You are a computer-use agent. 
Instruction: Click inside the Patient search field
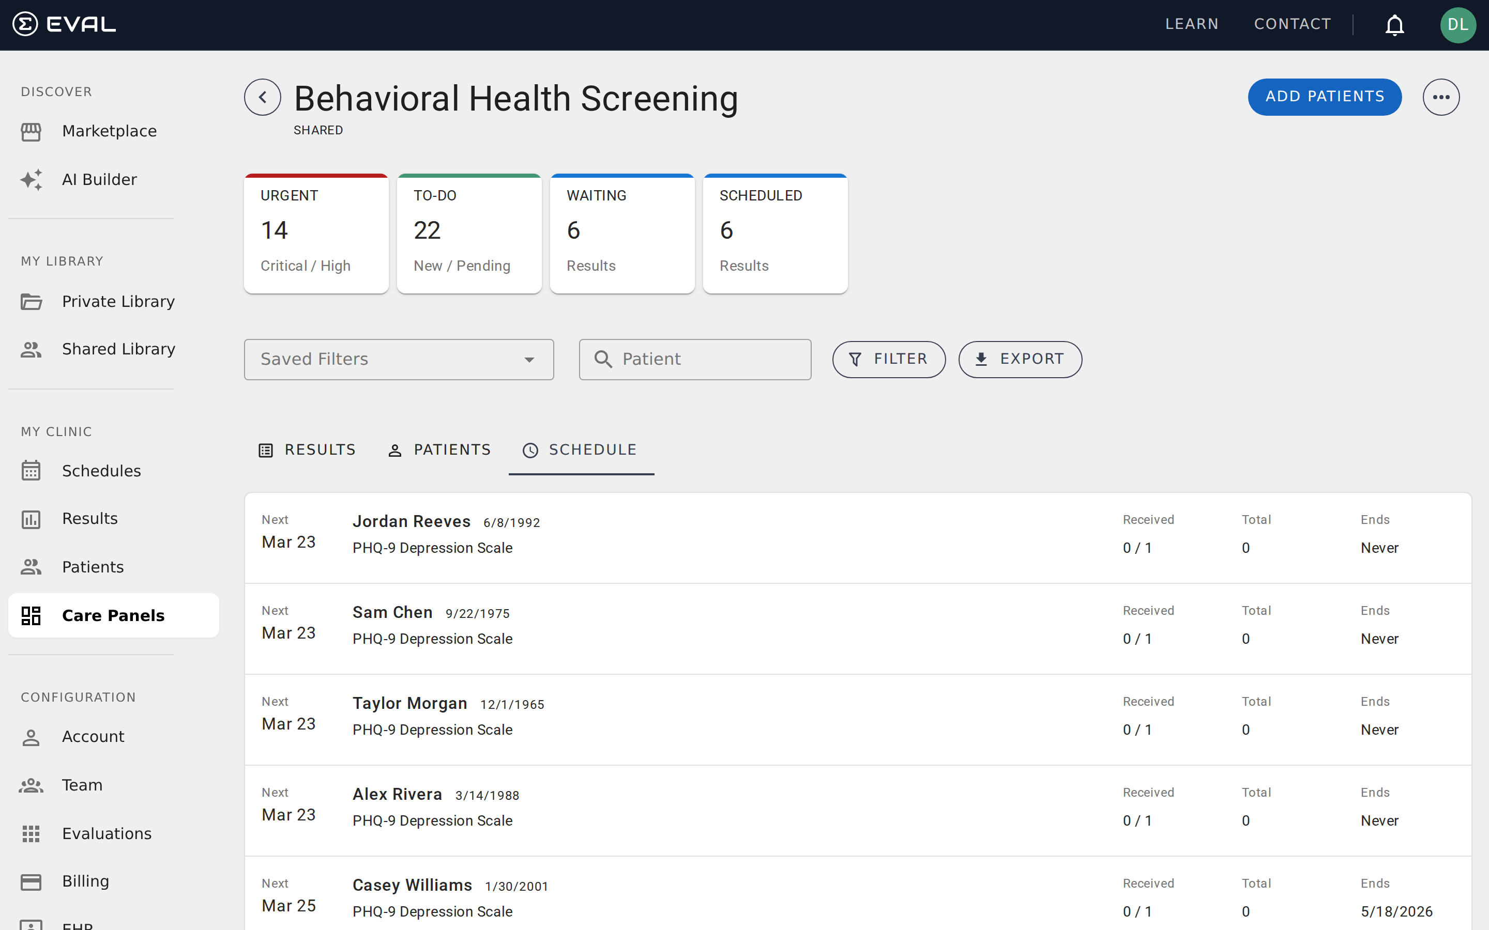click(695, 359)
